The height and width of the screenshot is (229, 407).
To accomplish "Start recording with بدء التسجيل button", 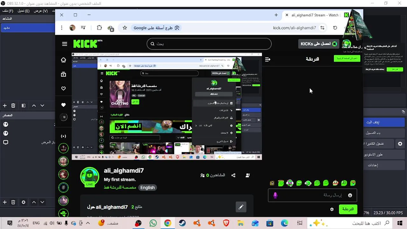I will [x=384, y=133].
